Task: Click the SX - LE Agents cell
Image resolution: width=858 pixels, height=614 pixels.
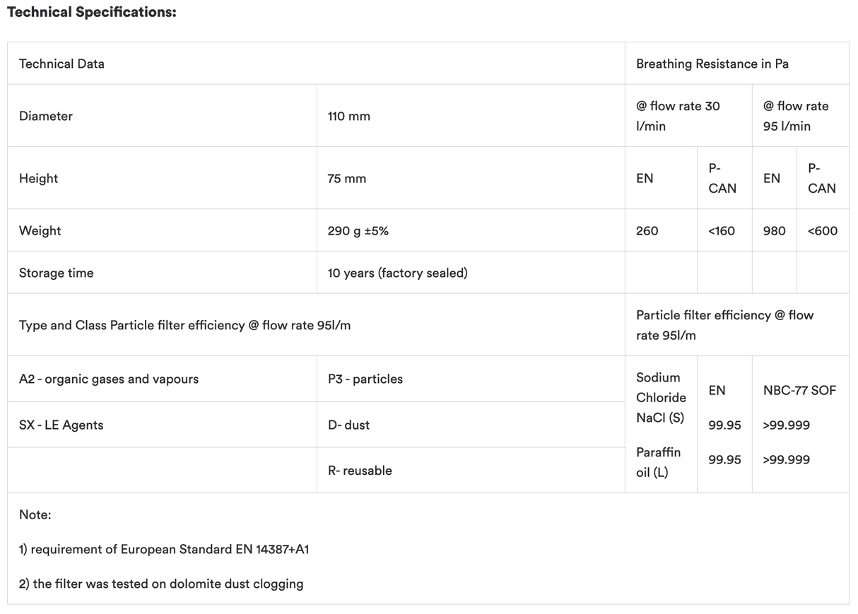Action: (61, 425)
